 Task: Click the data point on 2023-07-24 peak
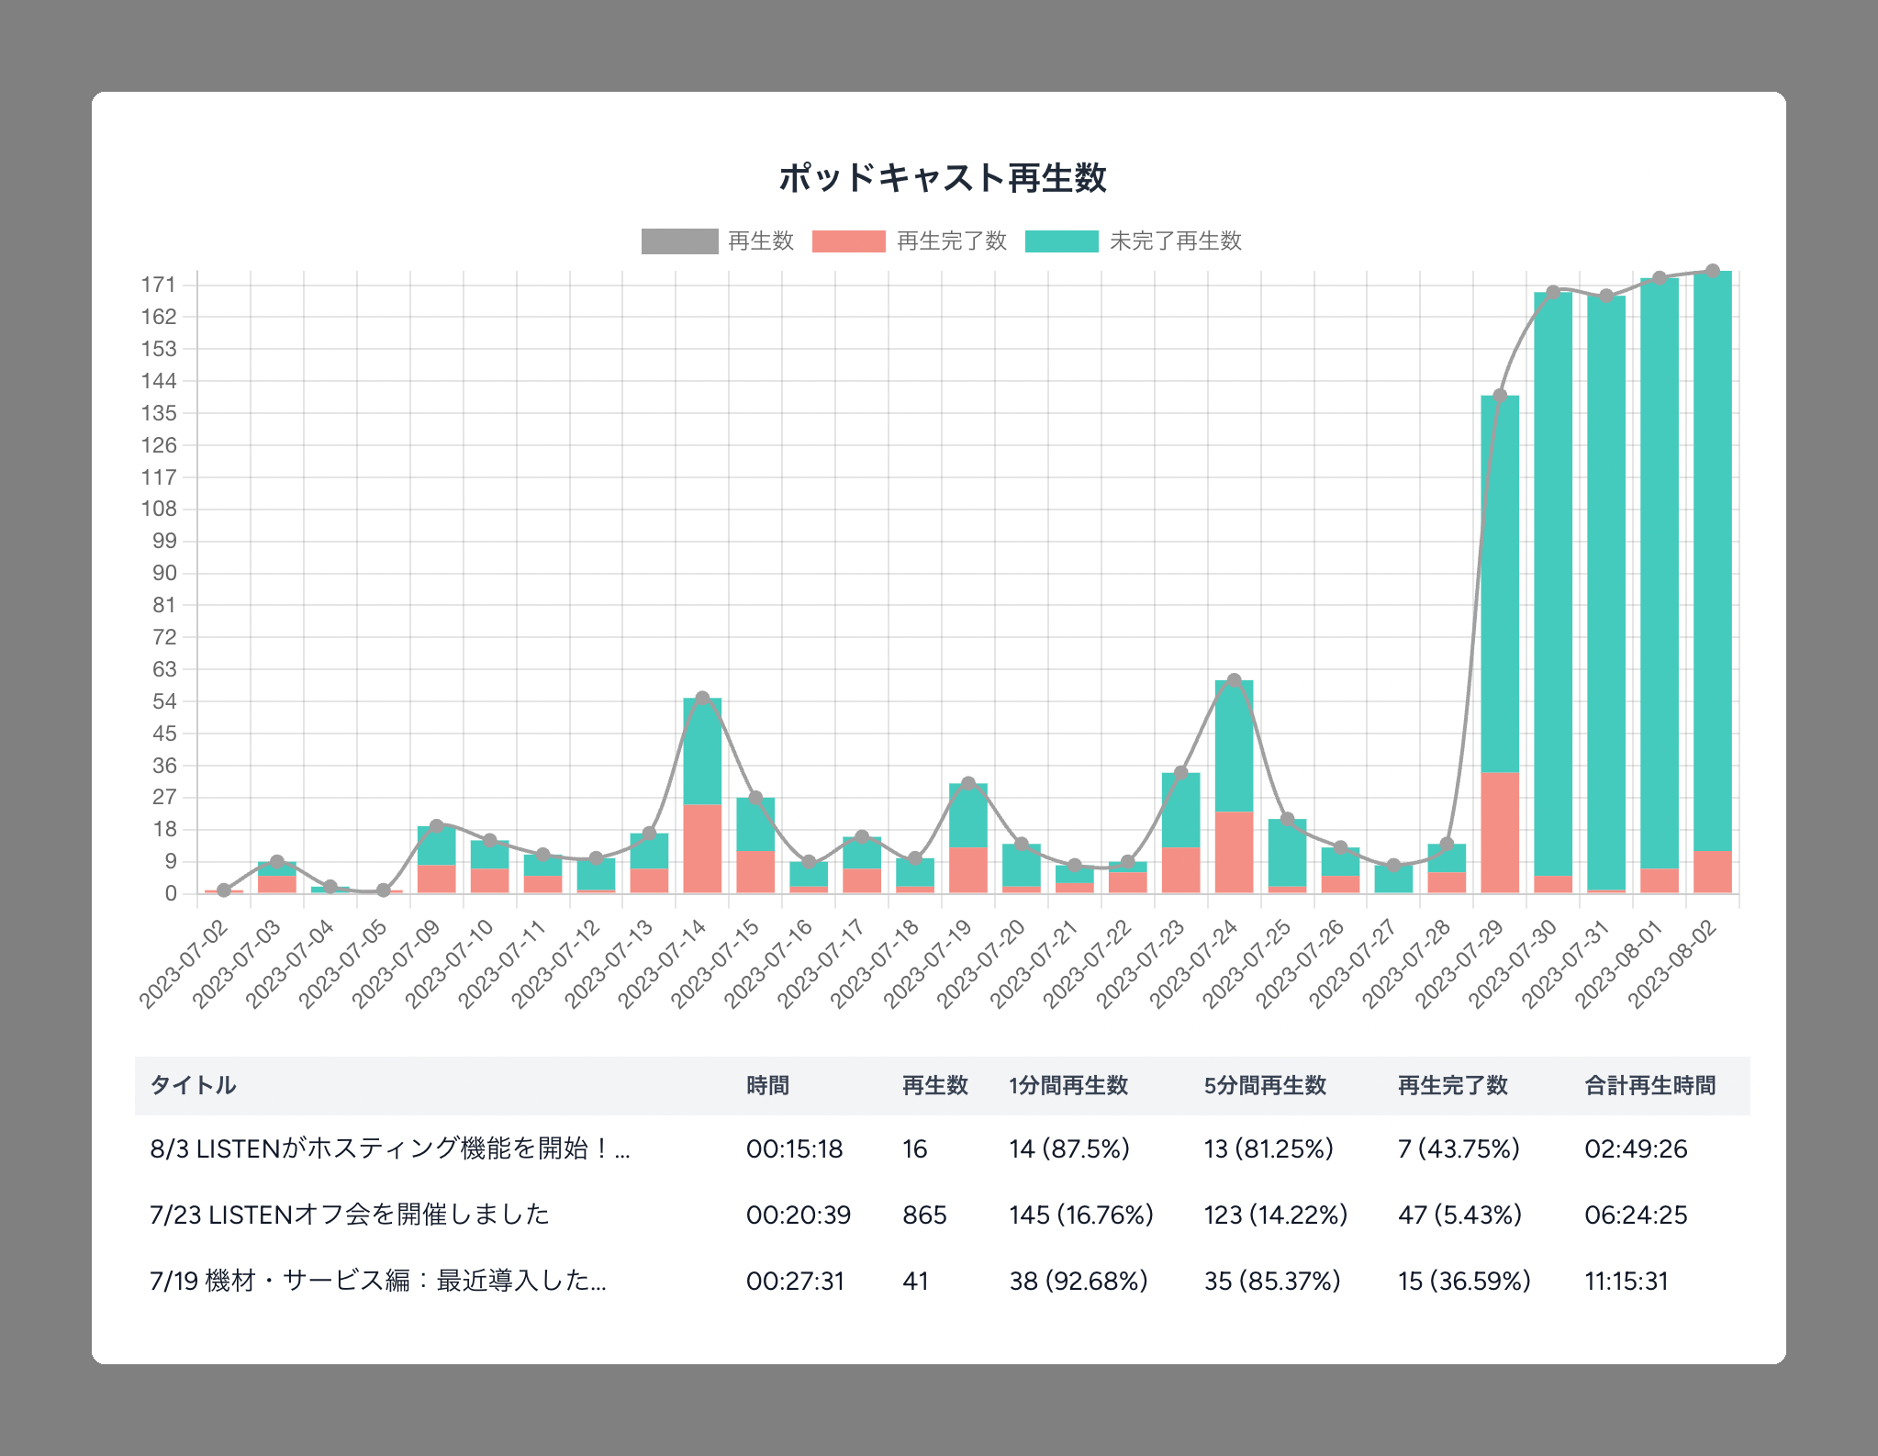[x=1234, y=681]
